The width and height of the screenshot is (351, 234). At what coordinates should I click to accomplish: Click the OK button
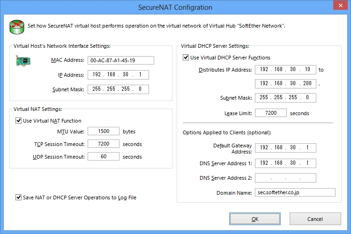tap(255, 219)
